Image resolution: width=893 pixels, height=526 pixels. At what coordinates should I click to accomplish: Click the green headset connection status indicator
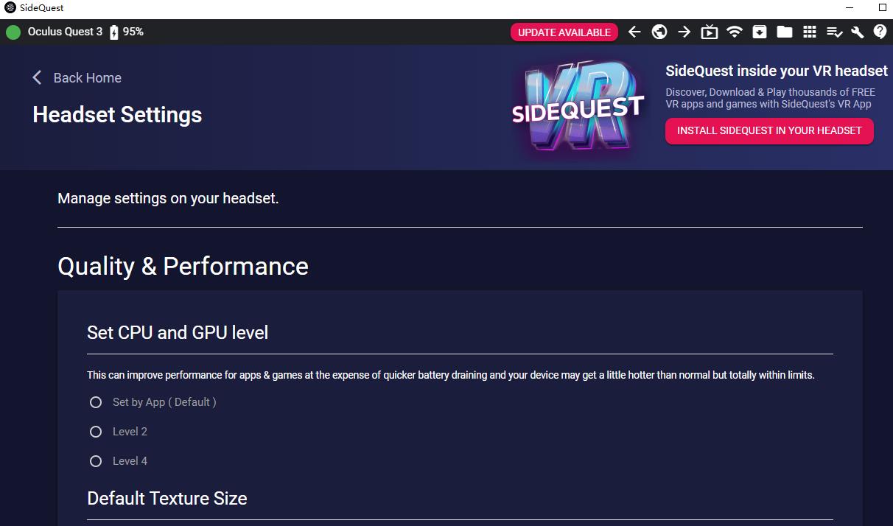pos(13,32)
